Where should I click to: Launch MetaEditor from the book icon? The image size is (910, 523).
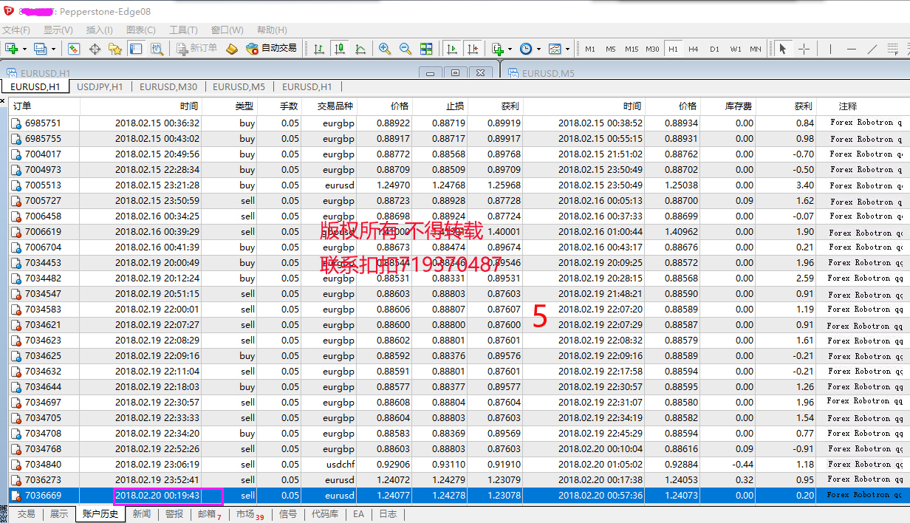pos(232,49)
